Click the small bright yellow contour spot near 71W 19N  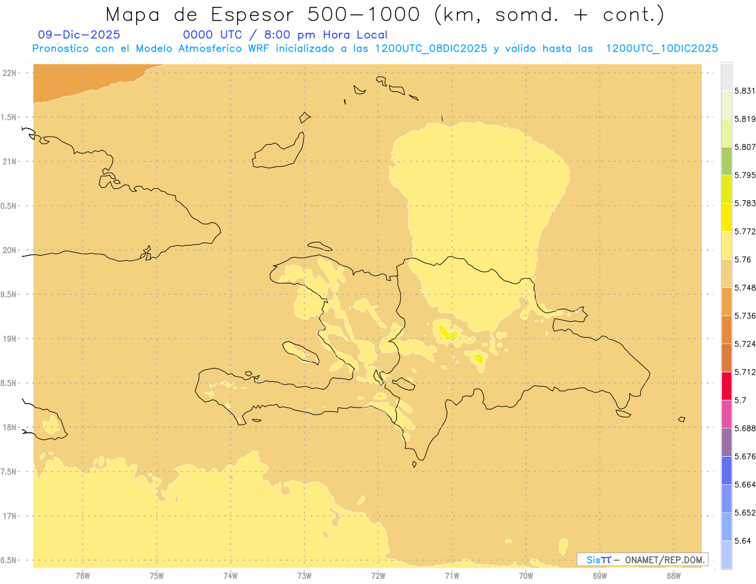click(x=448, y=332)
